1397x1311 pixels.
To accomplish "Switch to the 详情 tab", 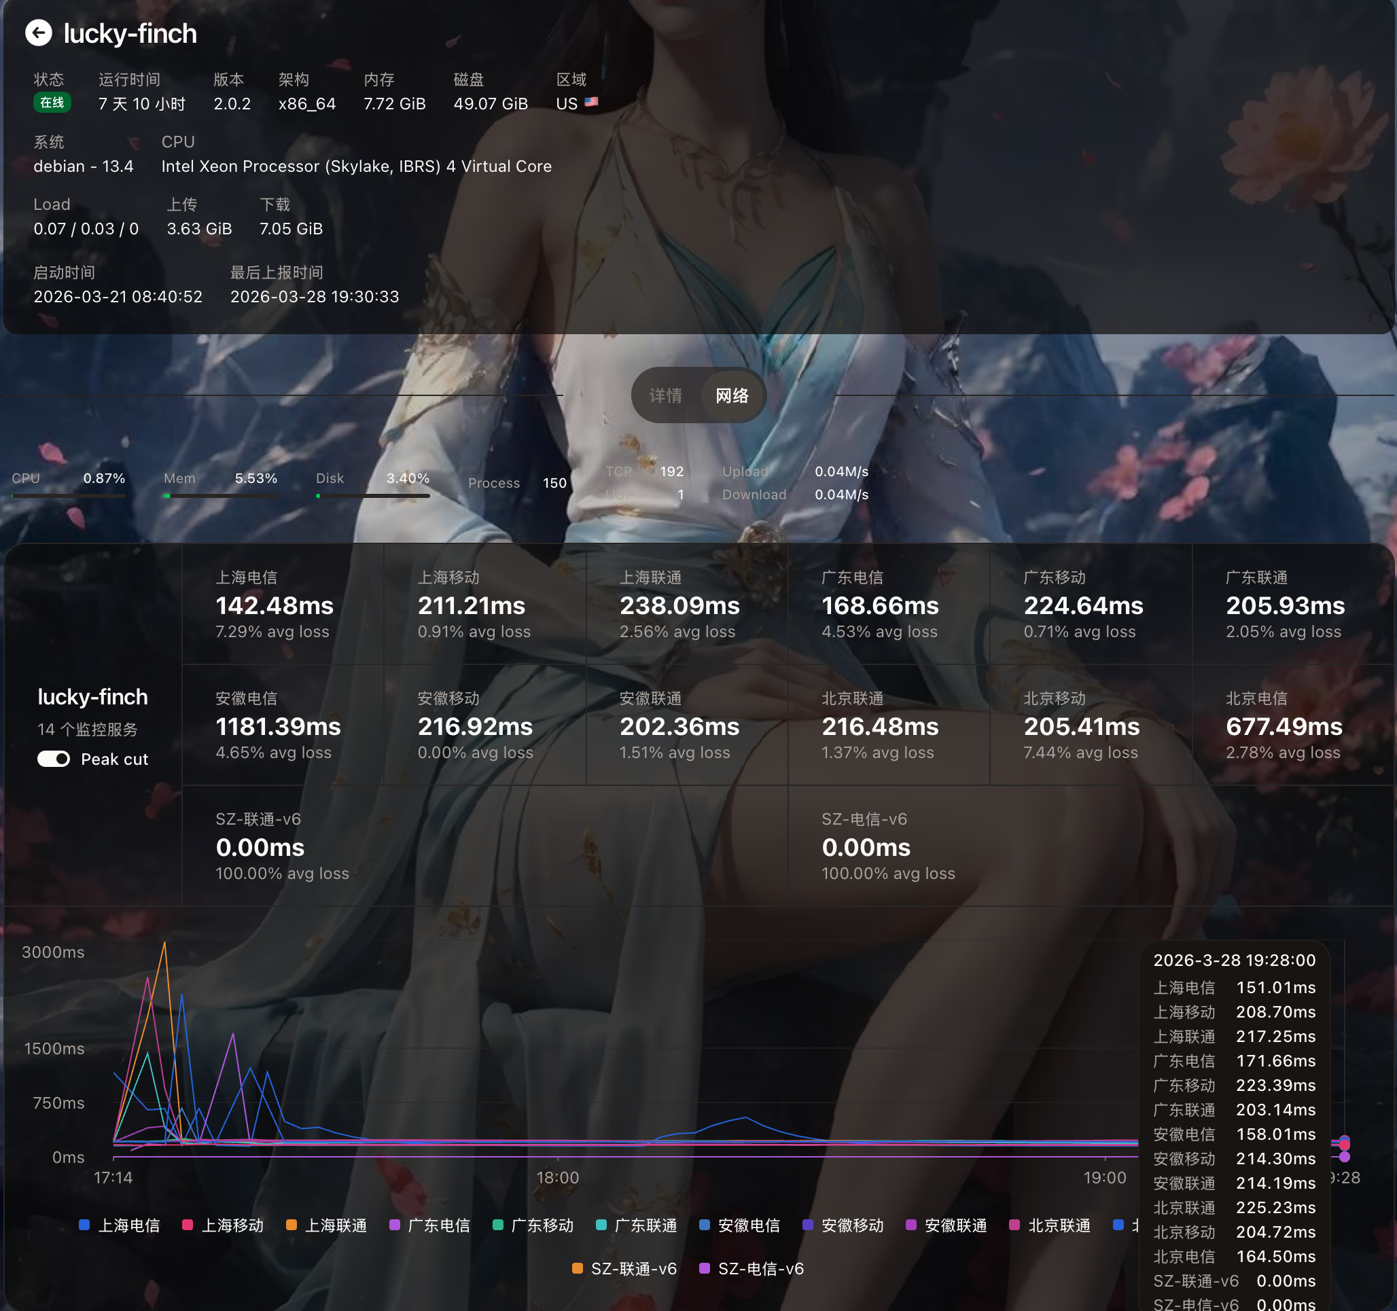I will click(x=665, y=395).
